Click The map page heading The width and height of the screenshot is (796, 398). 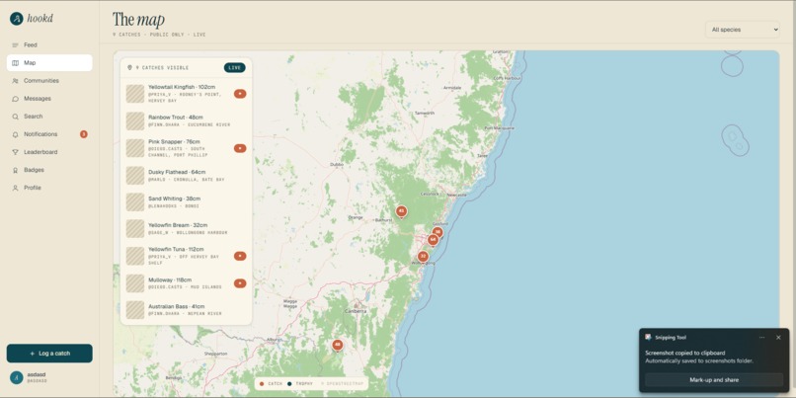(138, 20)
